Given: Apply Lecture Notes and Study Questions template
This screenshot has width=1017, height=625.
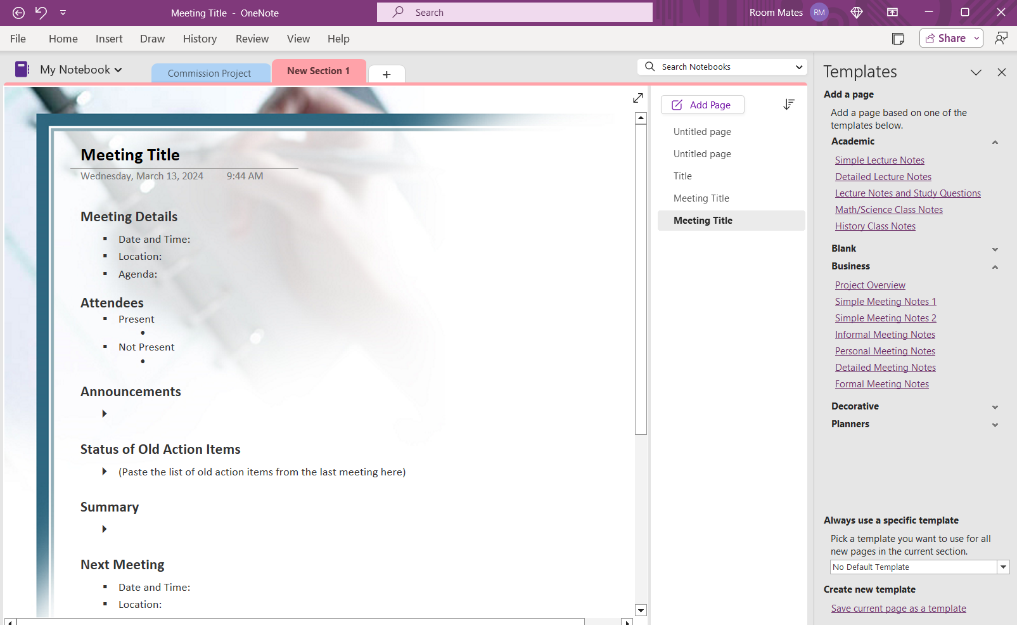Looking at the screenshot, I should tap(908, 193).
